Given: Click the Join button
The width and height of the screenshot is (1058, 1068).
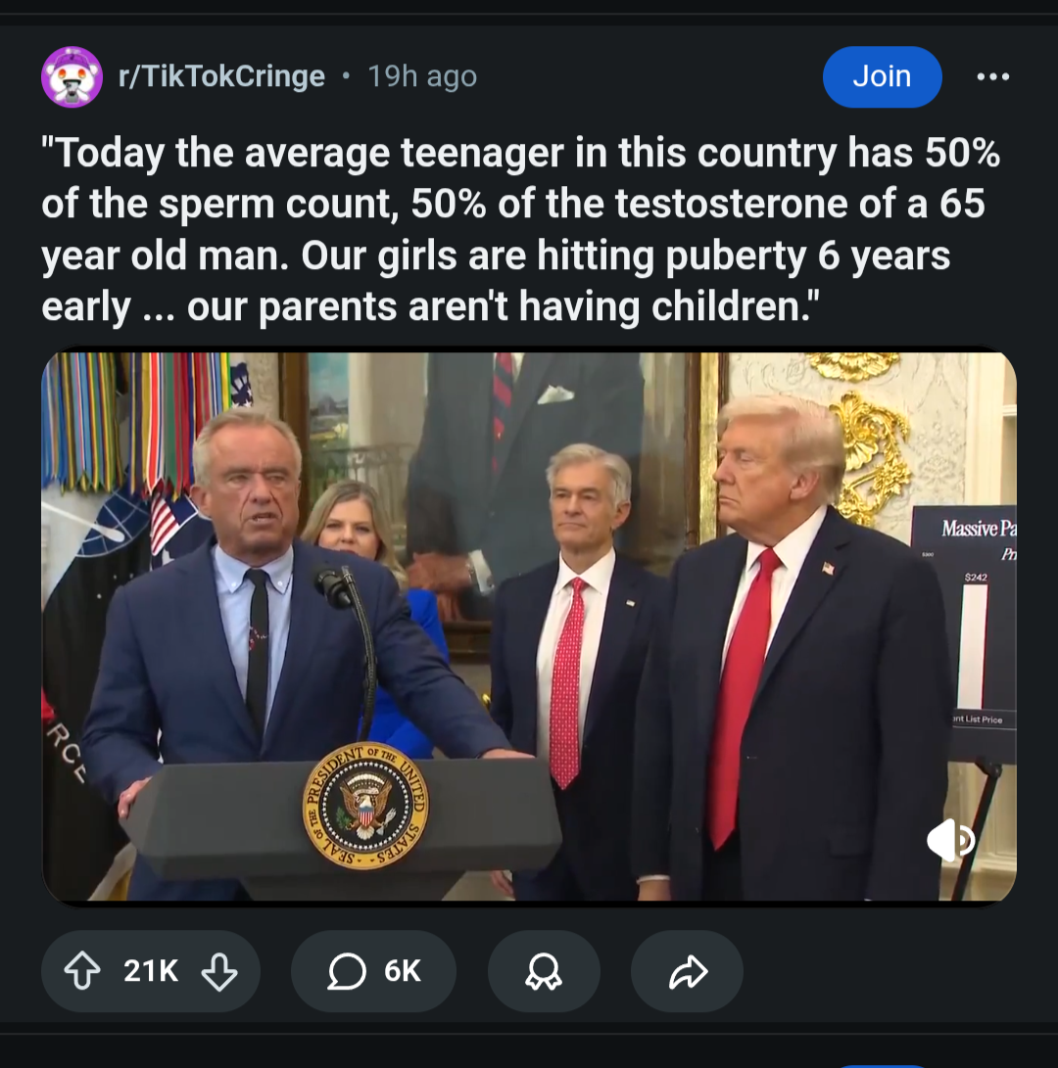Looking at the screenshot, I should [882, 76].
